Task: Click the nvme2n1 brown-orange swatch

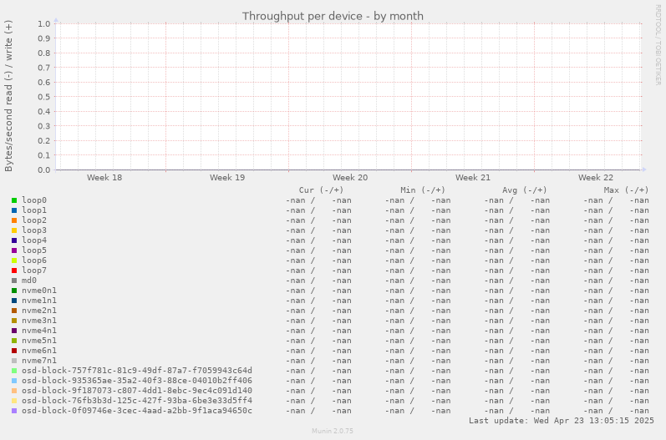Action: [14, 311]
